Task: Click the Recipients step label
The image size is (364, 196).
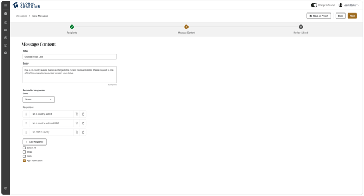Action: click(72, 33)
